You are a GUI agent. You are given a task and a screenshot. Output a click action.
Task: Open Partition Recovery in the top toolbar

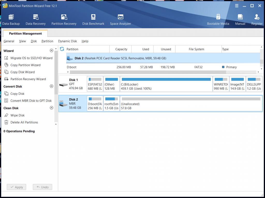point(64,20)
